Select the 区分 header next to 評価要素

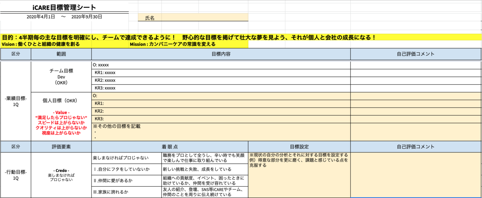click(16, 147)
